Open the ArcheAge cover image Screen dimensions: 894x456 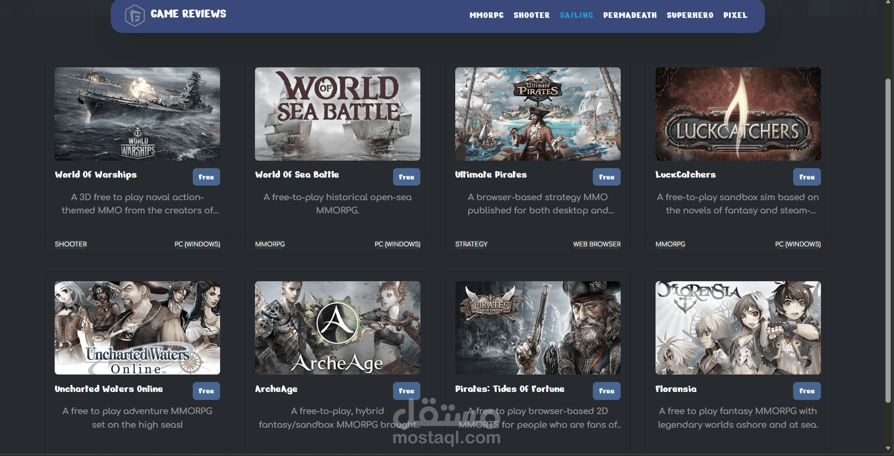[x=337, y=328]
